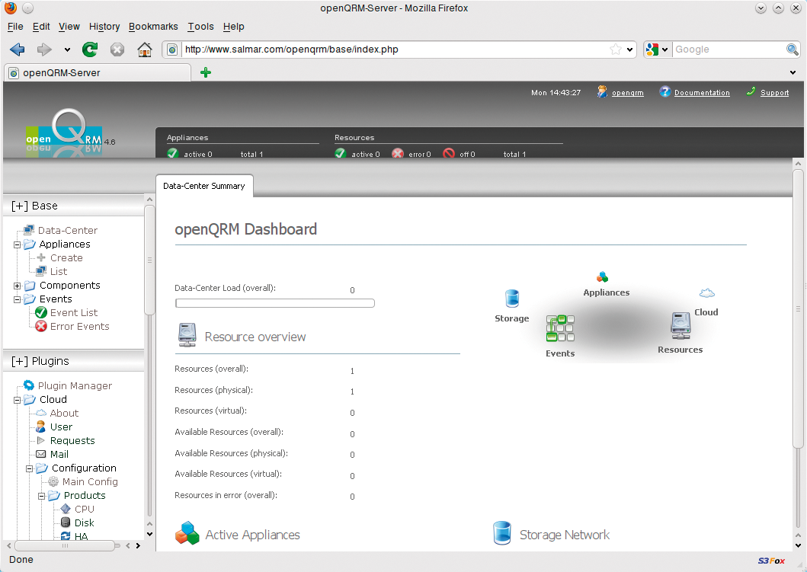
Task: Collapse the Products tree folder
Action: (42, 496)
